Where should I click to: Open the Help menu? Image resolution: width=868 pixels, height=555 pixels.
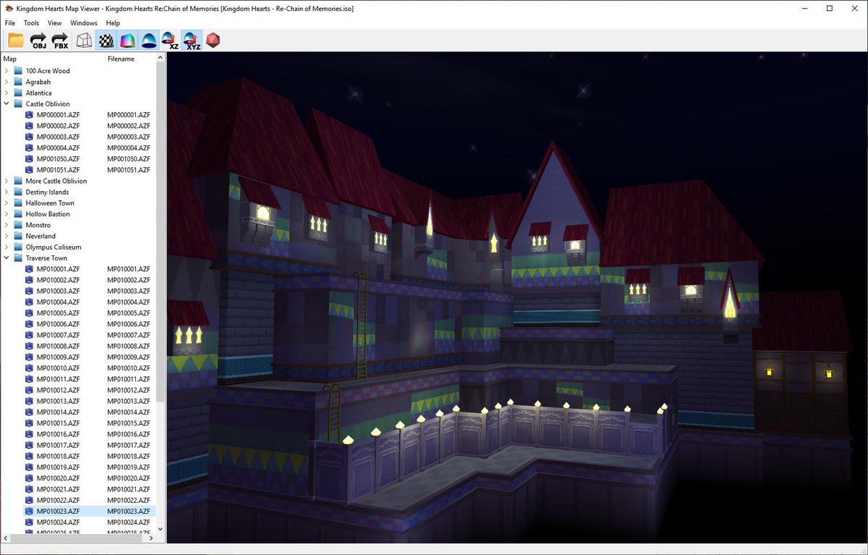[113, 23]
